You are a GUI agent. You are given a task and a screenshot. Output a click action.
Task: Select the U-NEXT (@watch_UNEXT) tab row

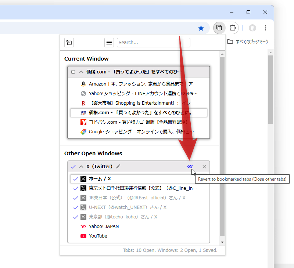139,207
